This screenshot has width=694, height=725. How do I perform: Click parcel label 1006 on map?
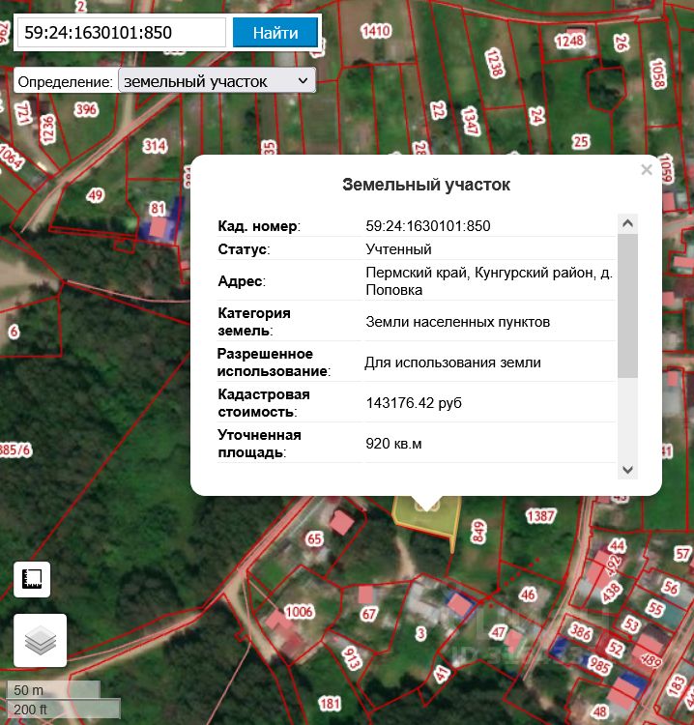pos(299,612)
